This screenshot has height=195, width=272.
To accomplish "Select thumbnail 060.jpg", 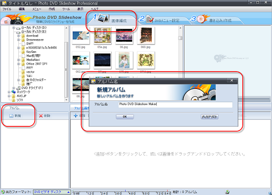I will tap(146, 36).
